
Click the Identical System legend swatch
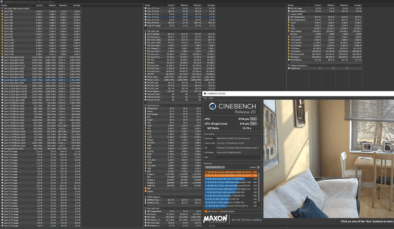[219, 211]
